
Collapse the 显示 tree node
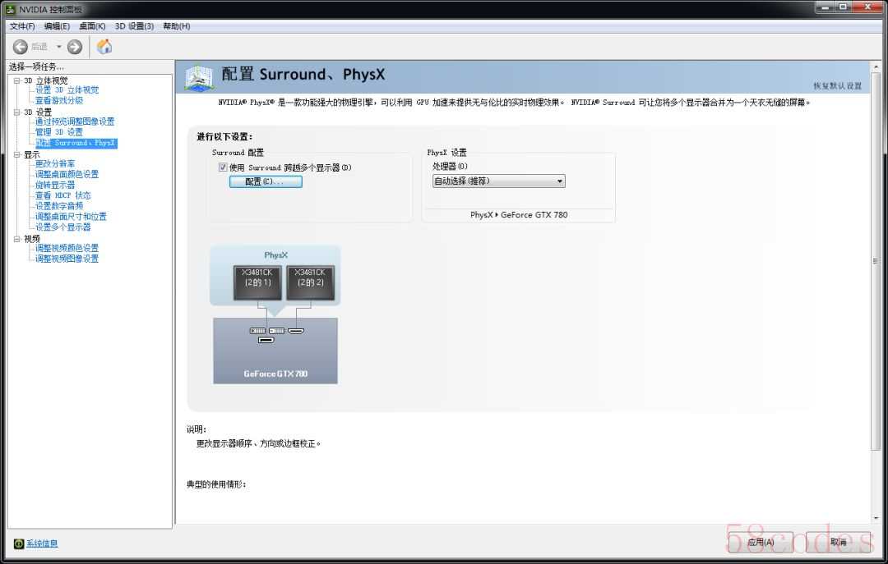coord(17,154)
